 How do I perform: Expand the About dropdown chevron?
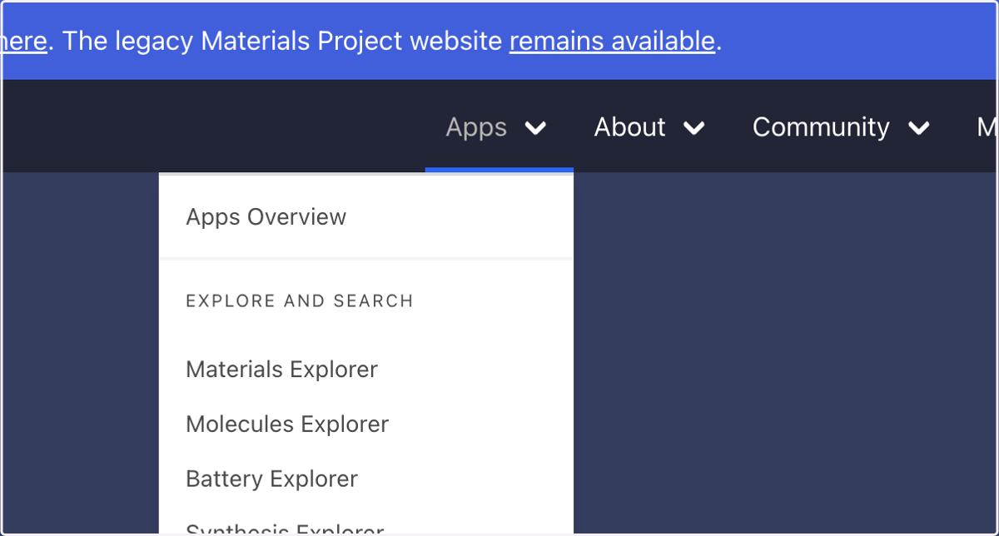pyautogui.click(x=694, y=128)
